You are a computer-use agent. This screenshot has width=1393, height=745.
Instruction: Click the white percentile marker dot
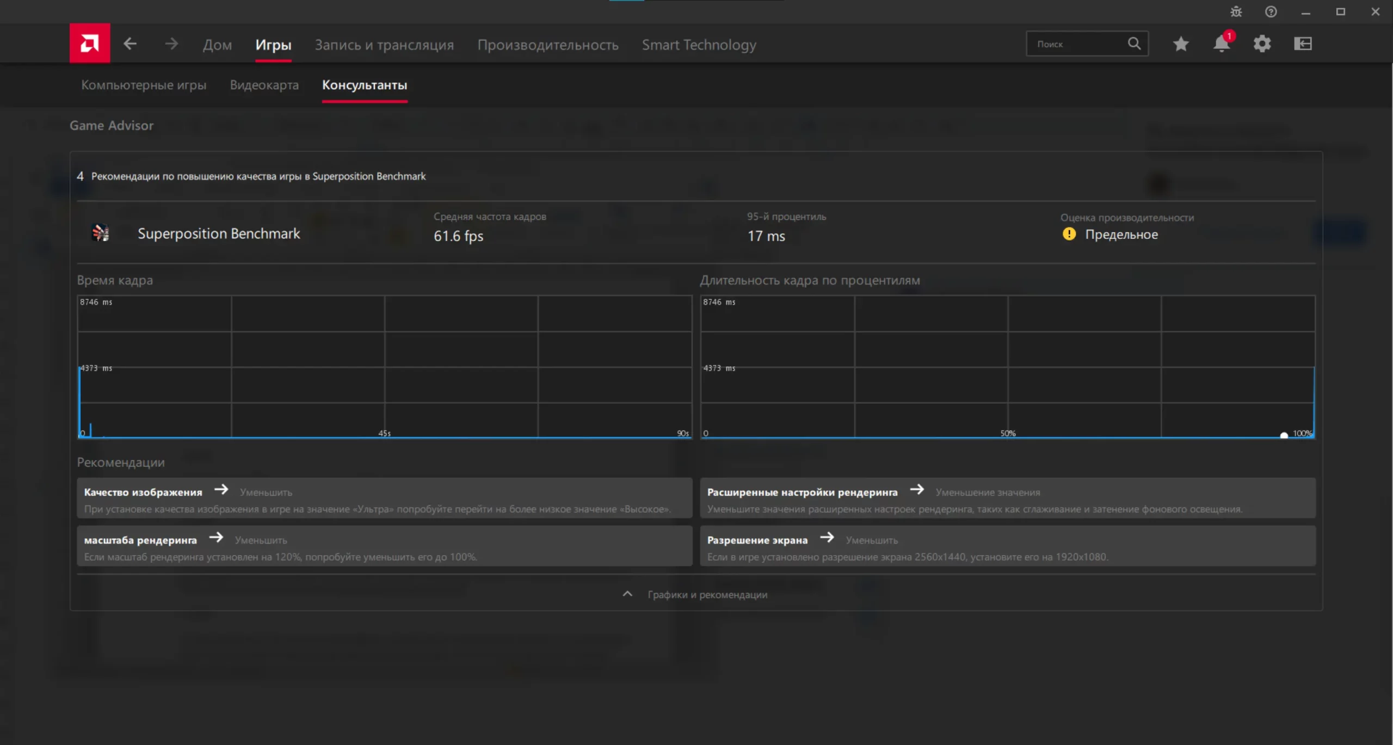click(1284, 435)
